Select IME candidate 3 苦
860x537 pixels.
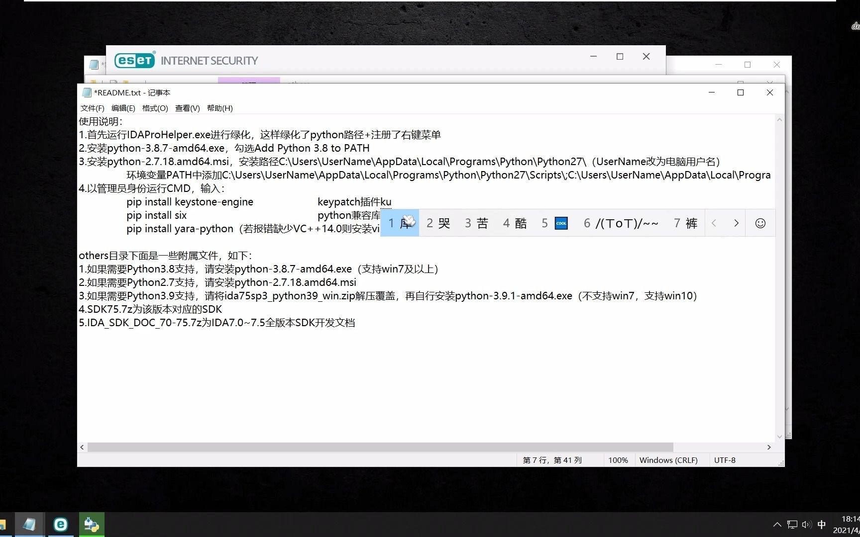tap(476, 223)
